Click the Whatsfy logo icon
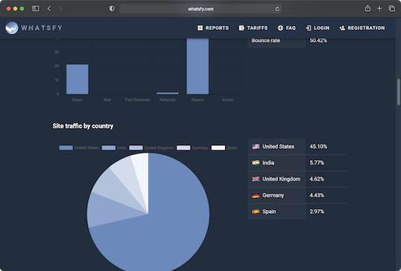Image resolution: width=401 pixels, height=271 pixels. pos(12,28)
